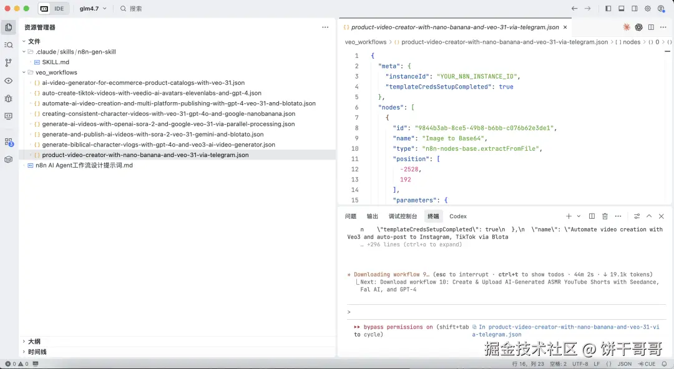Viewport: 674px width, 369px height.
Task: Split the editor to the right
Action: click(651, 27)
